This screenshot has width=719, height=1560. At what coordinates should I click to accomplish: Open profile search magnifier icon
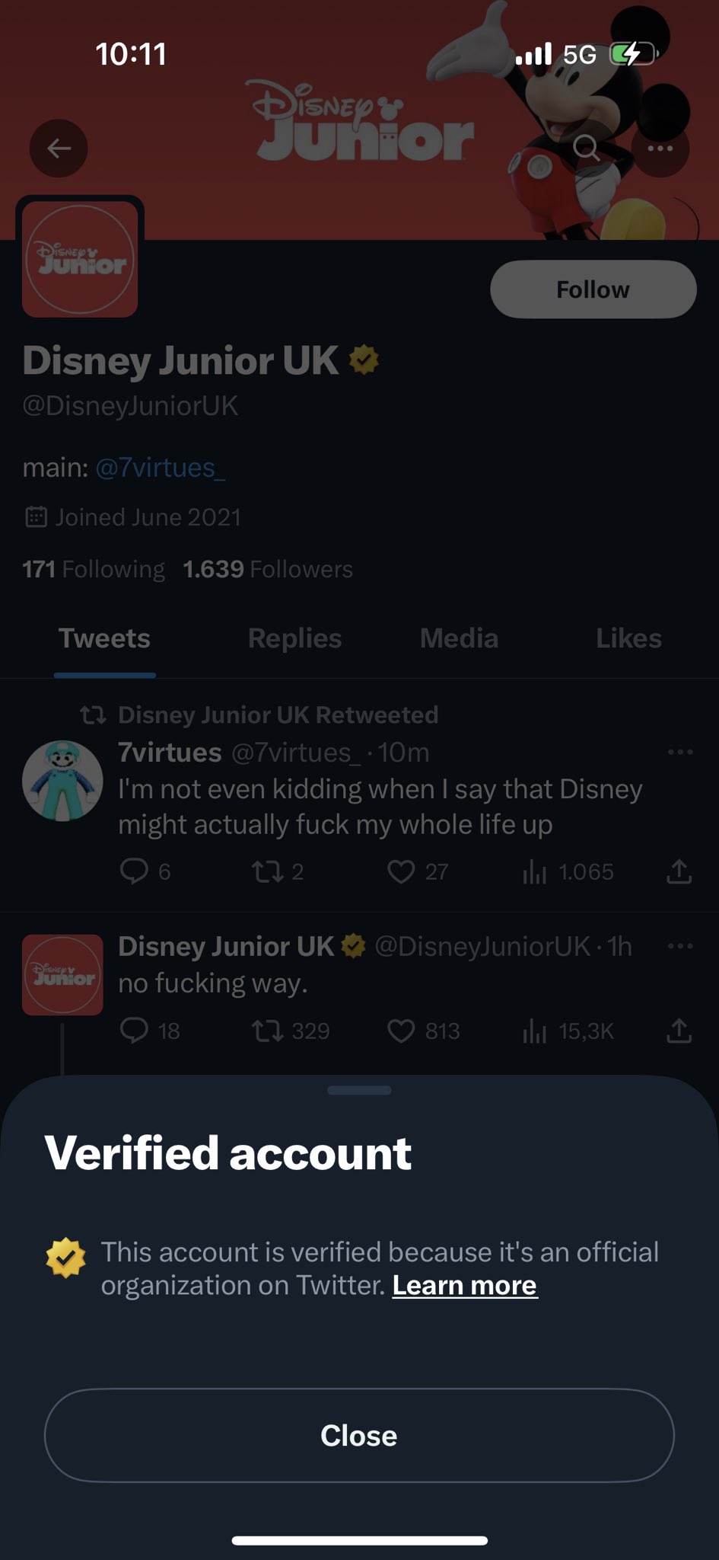(x=586, y=148)
